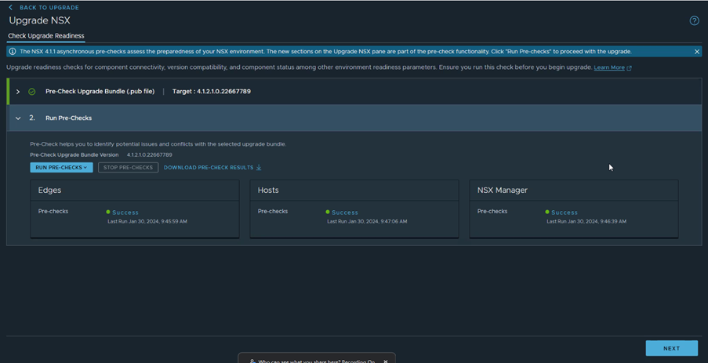Viewport: 708px width, 363px height.
Task: Collapse the Run Pre-Checks section
Action: click(x=18, y=118)
